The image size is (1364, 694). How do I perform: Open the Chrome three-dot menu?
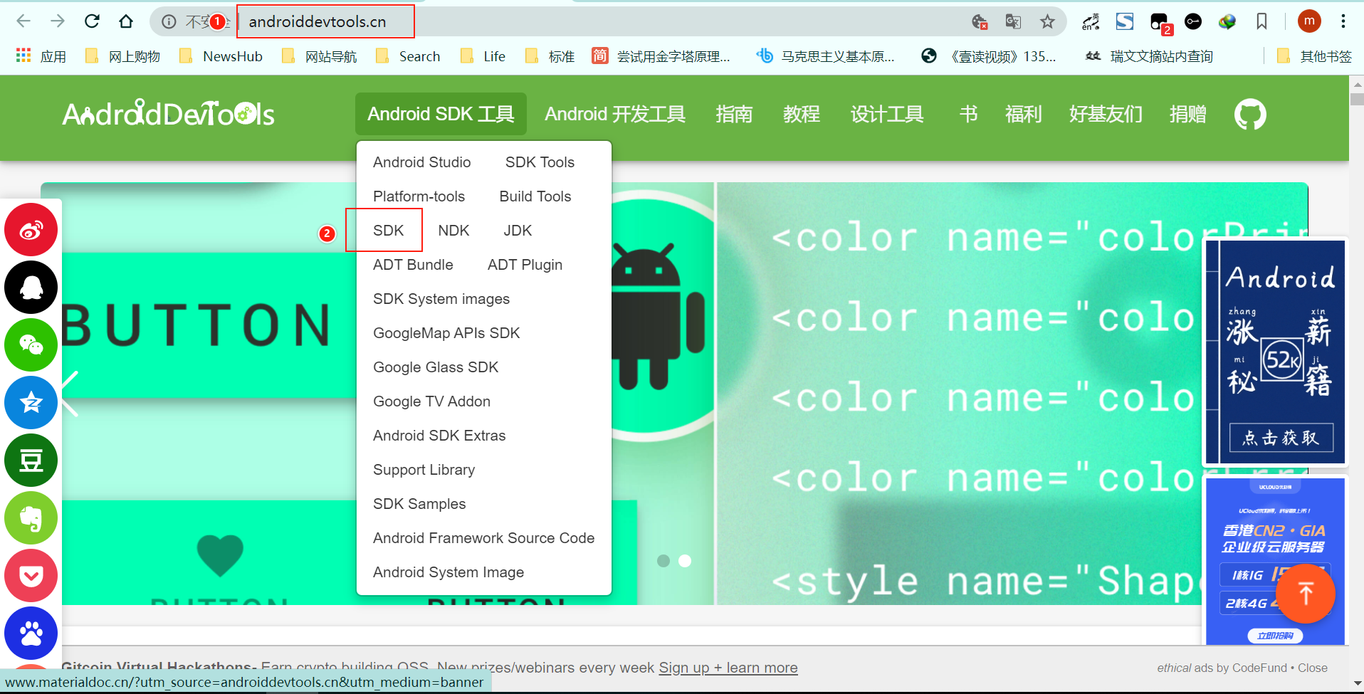coord(1343,21)
